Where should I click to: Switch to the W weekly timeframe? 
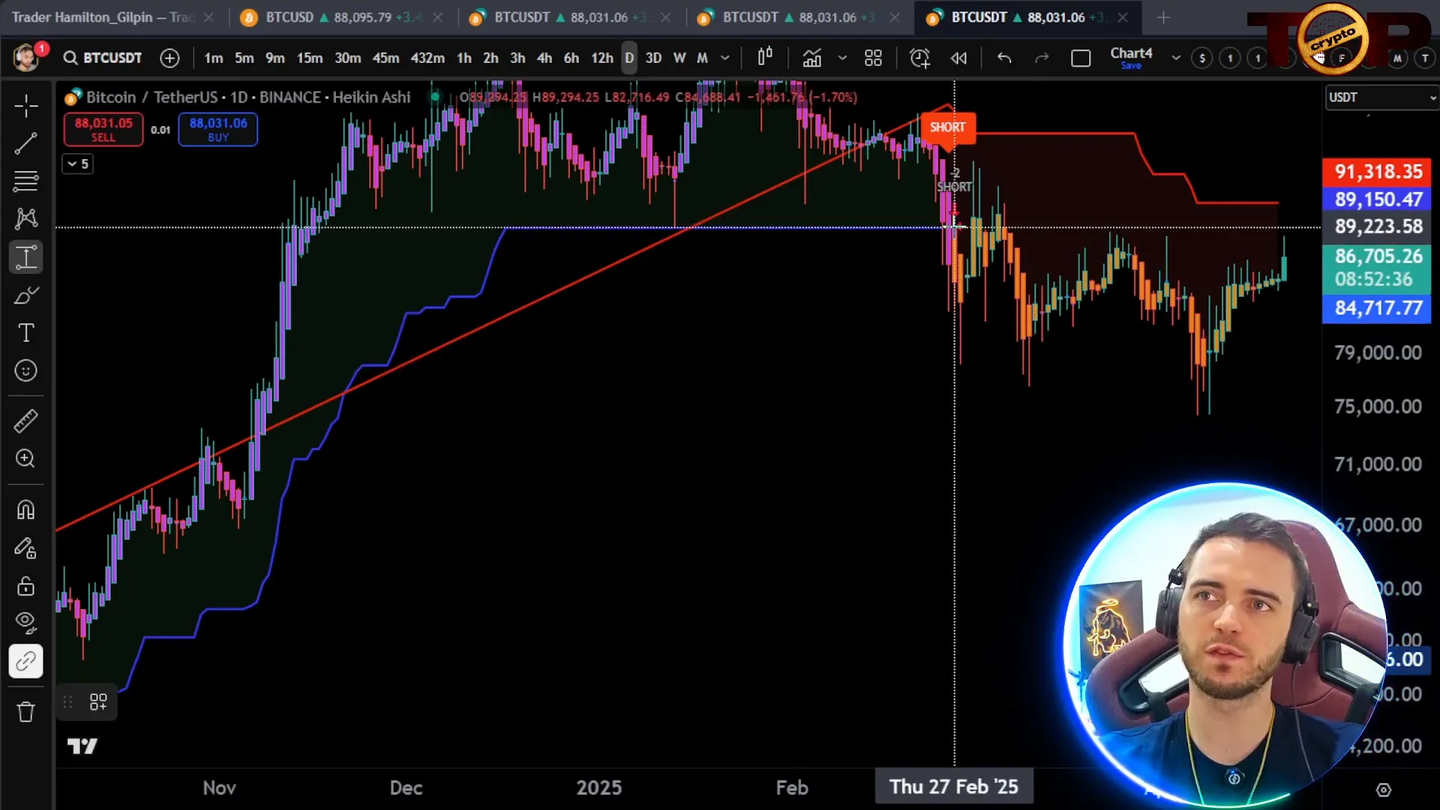pos(679,58)
